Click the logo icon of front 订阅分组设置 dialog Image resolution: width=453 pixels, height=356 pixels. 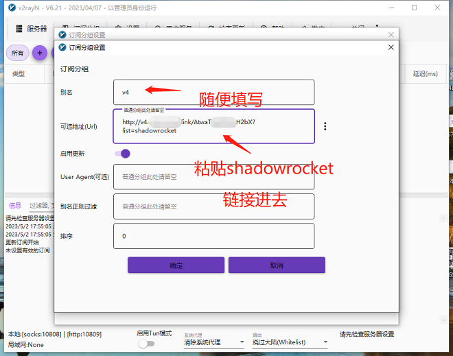(x=62, y=47)
